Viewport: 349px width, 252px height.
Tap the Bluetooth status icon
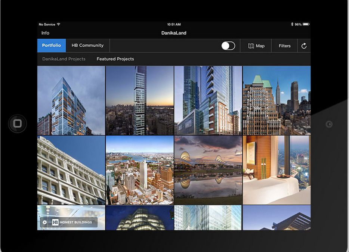point(292,24)
